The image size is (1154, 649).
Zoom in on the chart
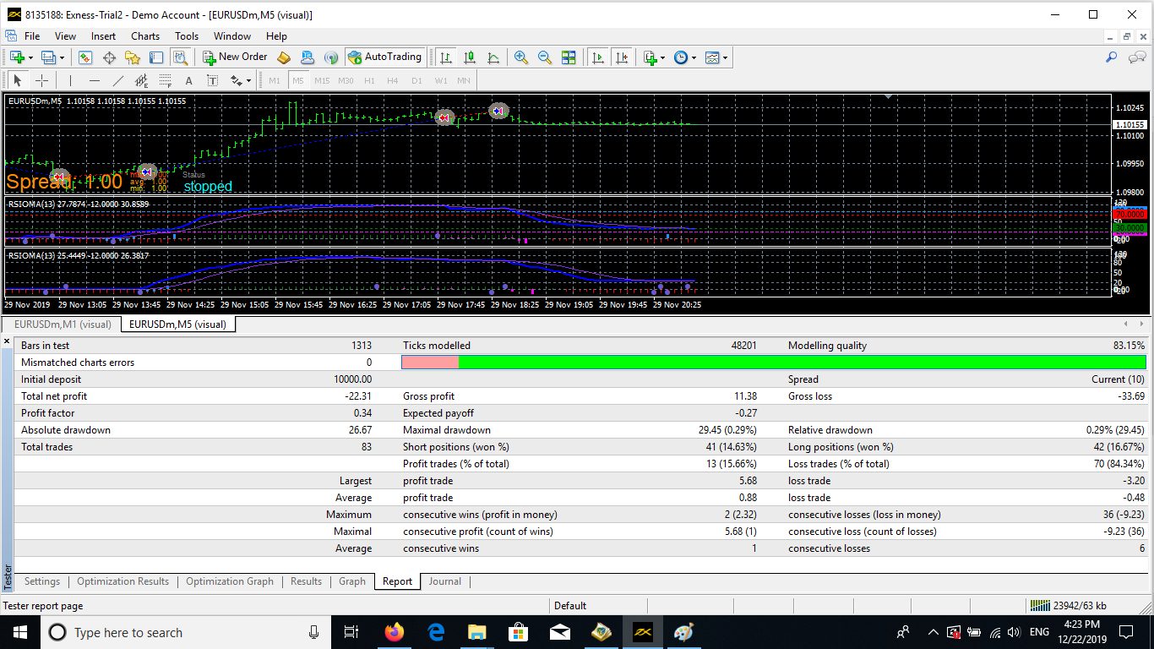coord(521,57)
